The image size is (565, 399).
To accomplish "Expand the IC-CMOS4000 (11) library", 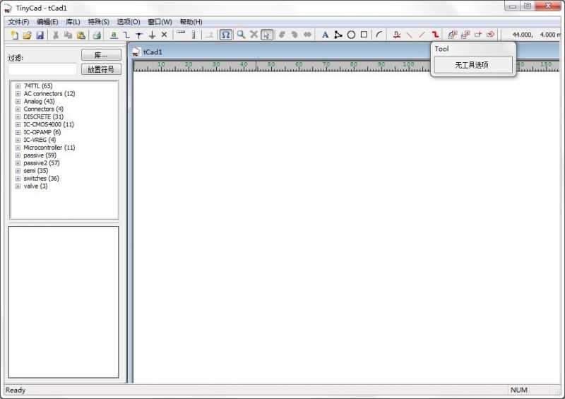I will (18, 125).
